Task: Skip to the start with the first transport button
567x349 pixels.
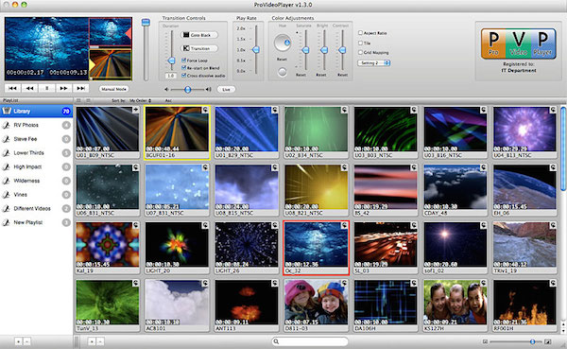Action: (x=12, y=88)
